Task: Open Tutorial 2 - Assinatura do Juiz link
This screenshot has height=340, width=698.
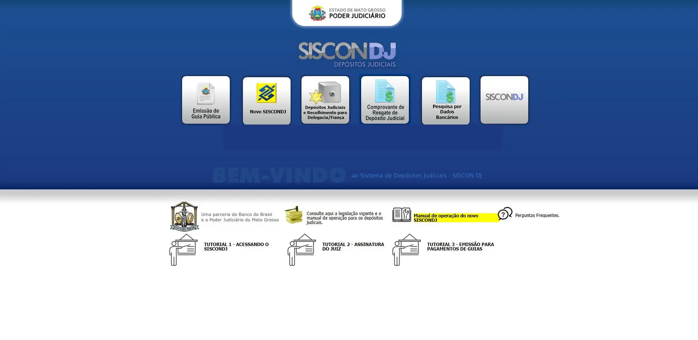Action: (353, 246)
